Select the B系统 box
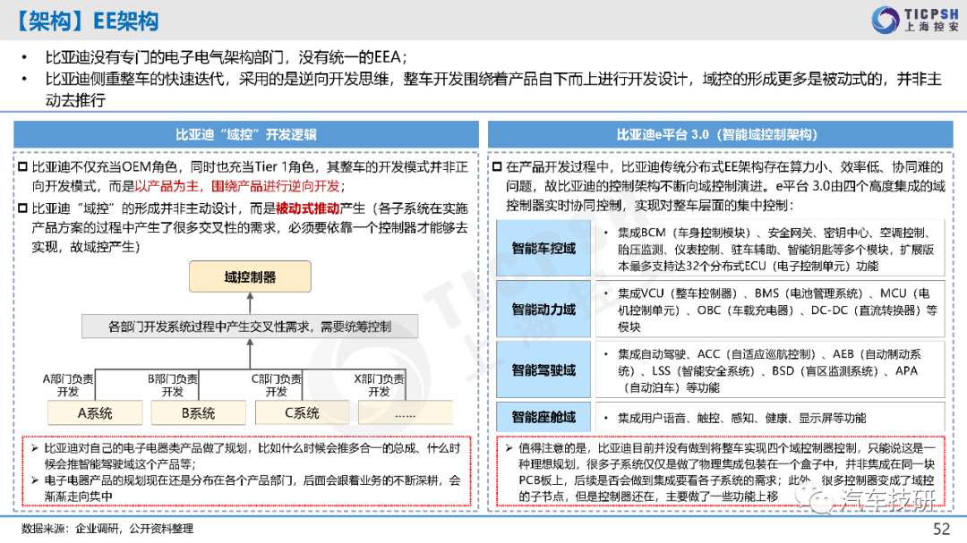 tap(199, 413)
